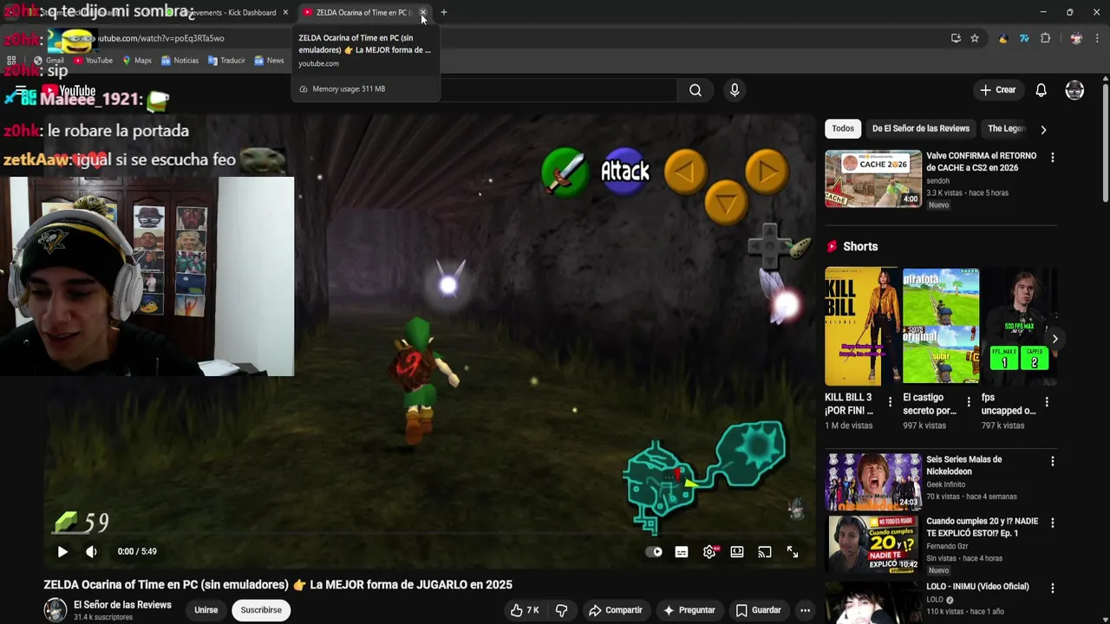The width and height of the screenshot is (1110, 624).
Task: Cast the video to a TV
Action: tap(764, 552)
